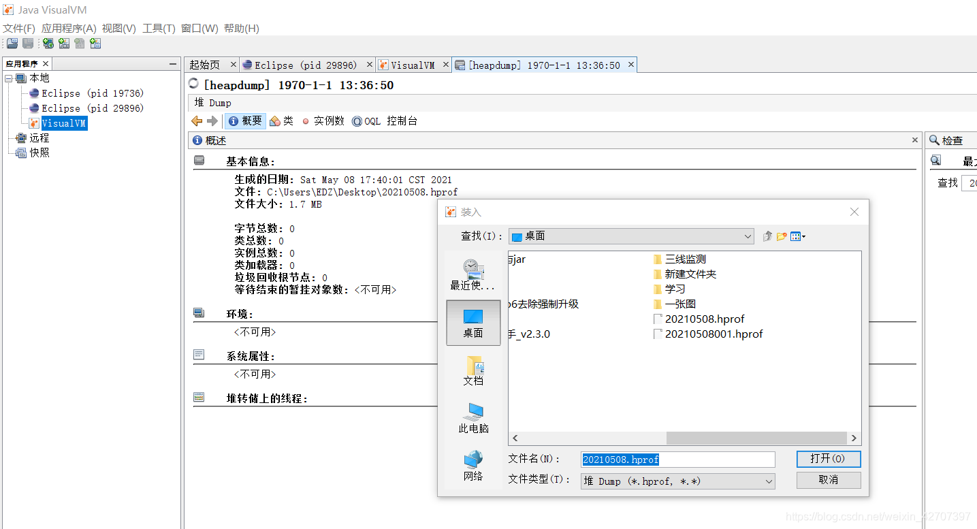Screen dimensions: 977x529
Task: Close the heapdump tab
Action: click(631, 65)
